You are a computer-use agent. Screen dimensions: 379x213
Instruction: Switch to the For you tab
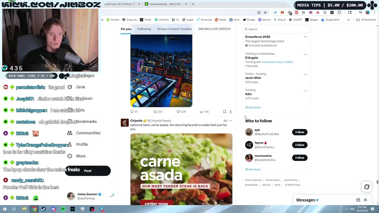click(126, 29)
